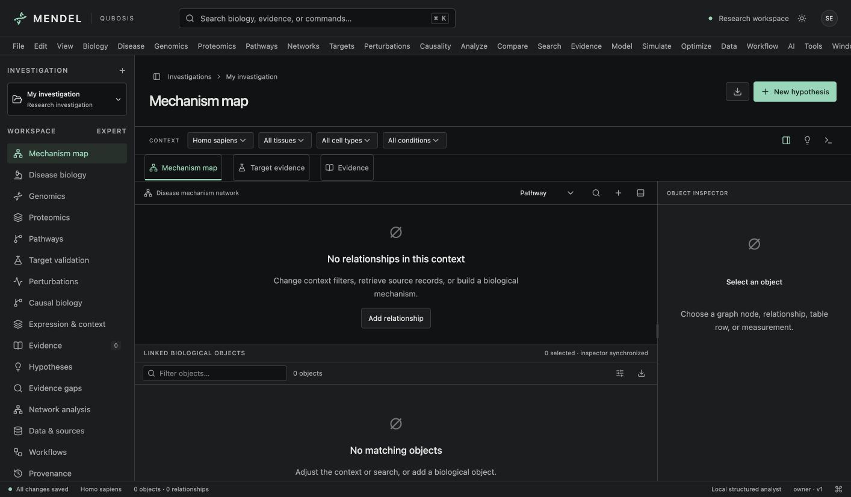Click the New hypothesis button

[794, 92]
